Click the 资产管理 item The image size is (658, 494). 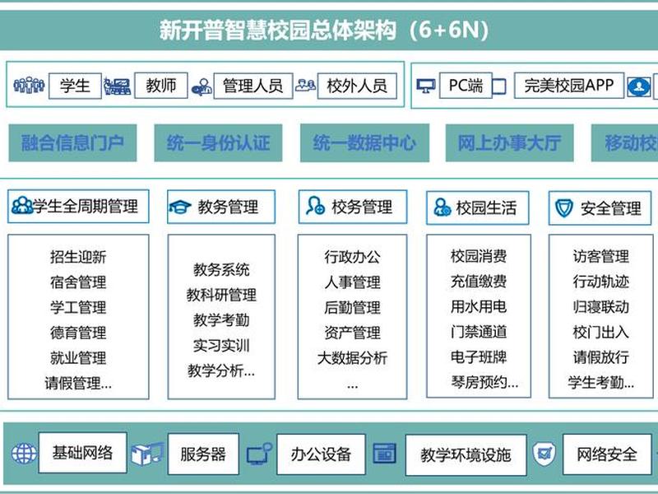tap(353, 333)
